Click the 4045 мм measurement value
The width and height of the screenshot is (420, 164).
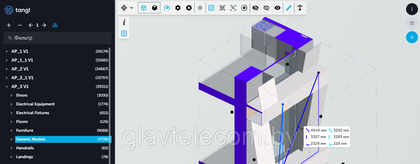318,130
